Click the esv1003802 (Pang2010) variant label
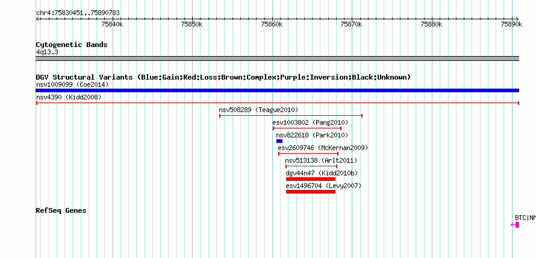This screenshot has height=258, width=536. tap(310, 122)
